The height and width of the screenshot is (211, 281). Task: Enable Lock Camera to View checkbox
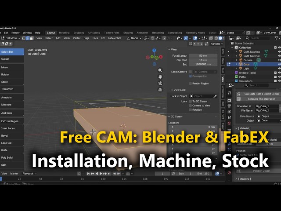coord(190,105)
